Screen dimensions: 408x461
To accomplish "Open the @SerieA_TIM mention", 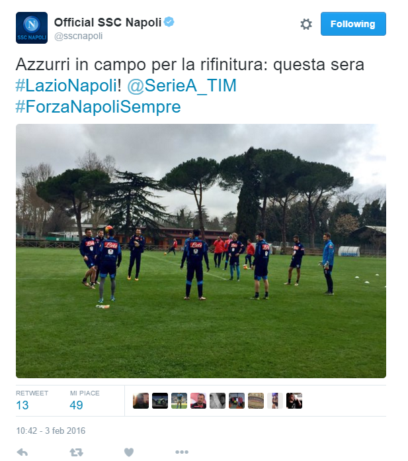I will [182, 86].
